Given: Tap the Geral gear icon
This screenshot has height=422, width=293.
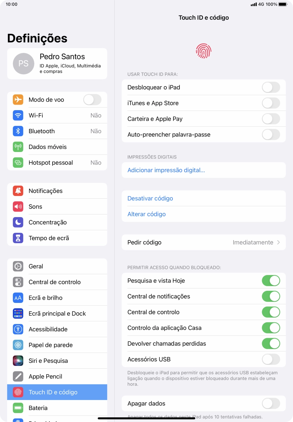Looking at the screenshot, I should (x=18, y=266).
